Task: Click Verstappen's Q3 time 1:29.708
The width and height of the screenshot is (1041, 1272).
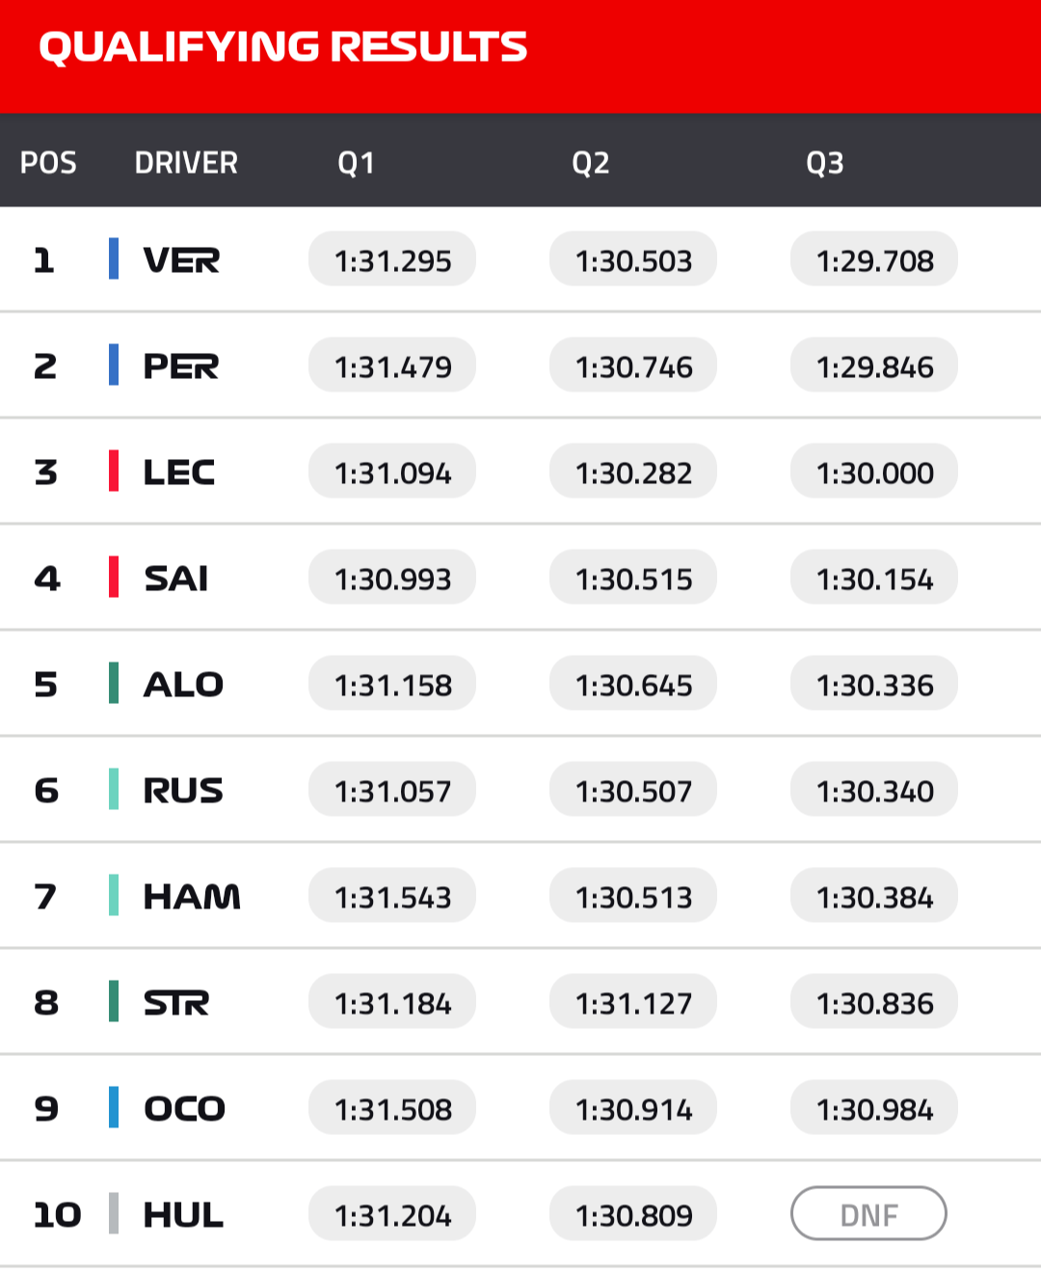Action: (874, 260)
